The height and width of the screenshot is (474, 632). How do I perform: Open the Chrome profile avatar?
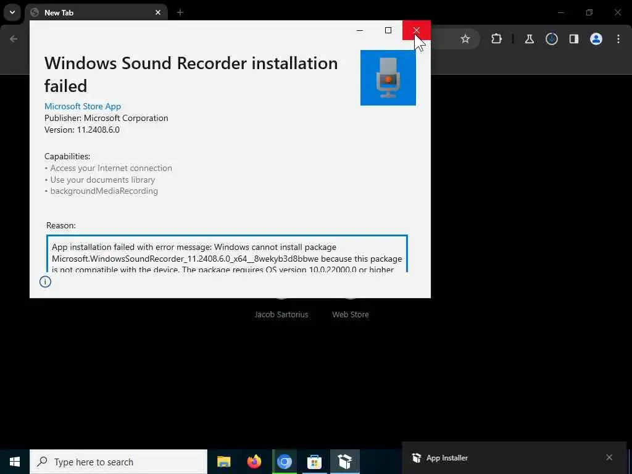596,39
